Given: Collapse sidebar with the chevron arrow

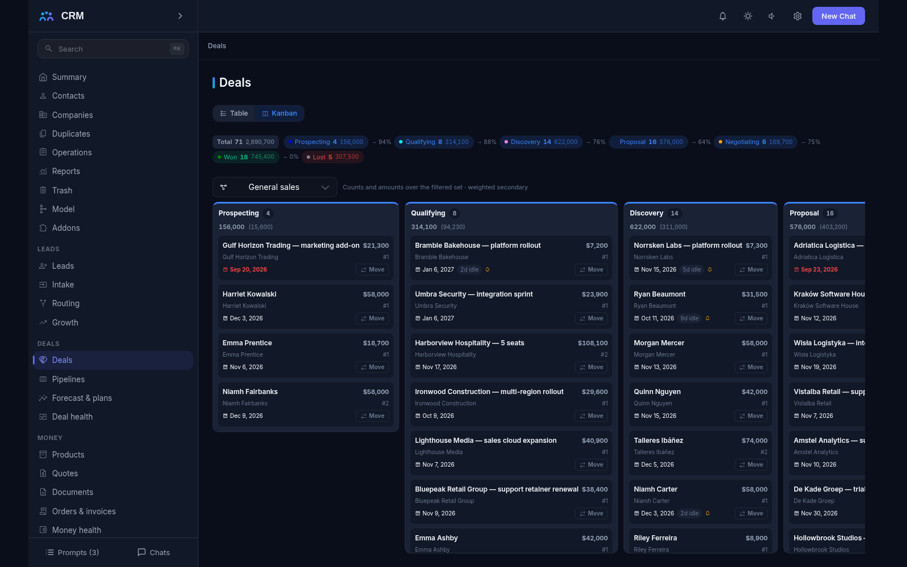Looking at the screenshot, I should coord(180,16).
